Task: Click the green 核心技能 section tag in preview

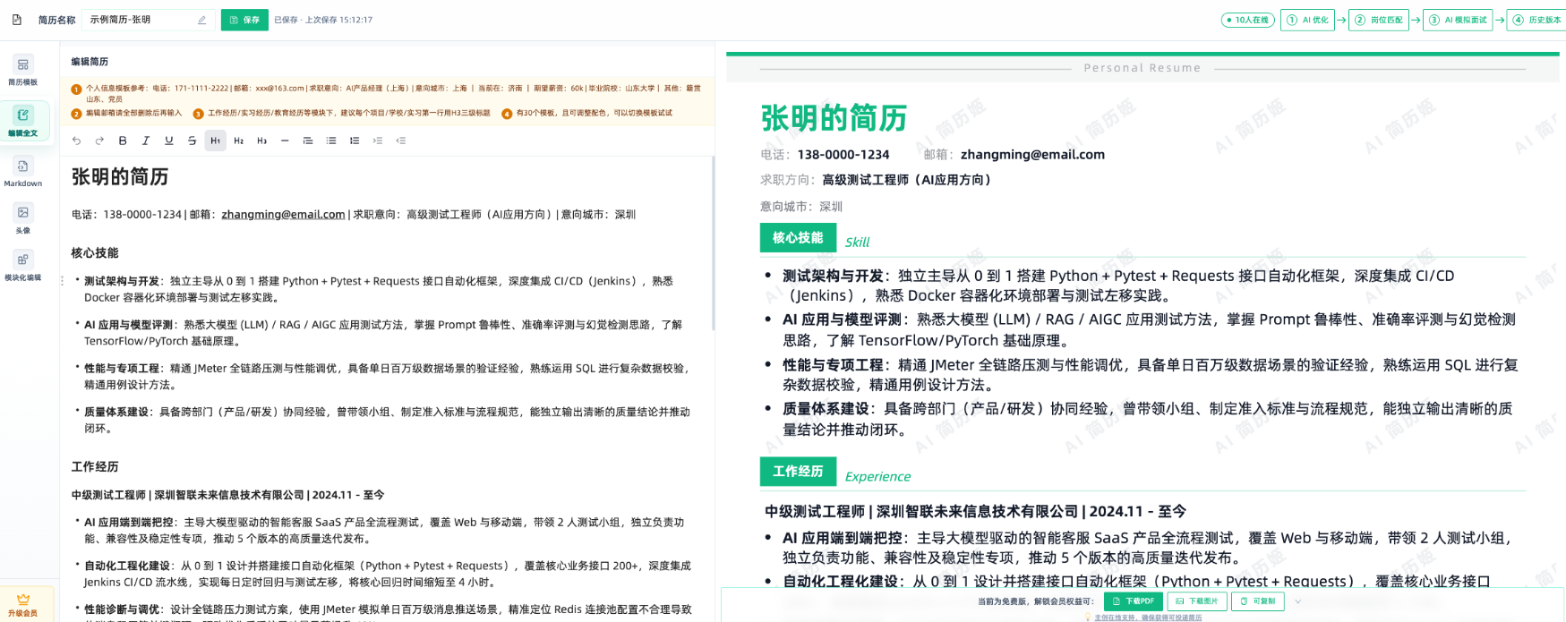Action: click(x=798, y=238)
